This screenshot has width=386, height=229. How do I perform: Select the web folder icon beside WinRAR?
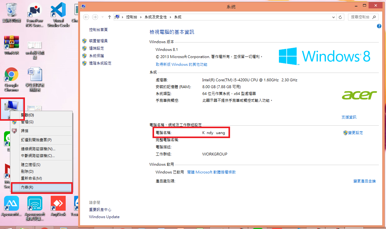click(x=35, y=50)
